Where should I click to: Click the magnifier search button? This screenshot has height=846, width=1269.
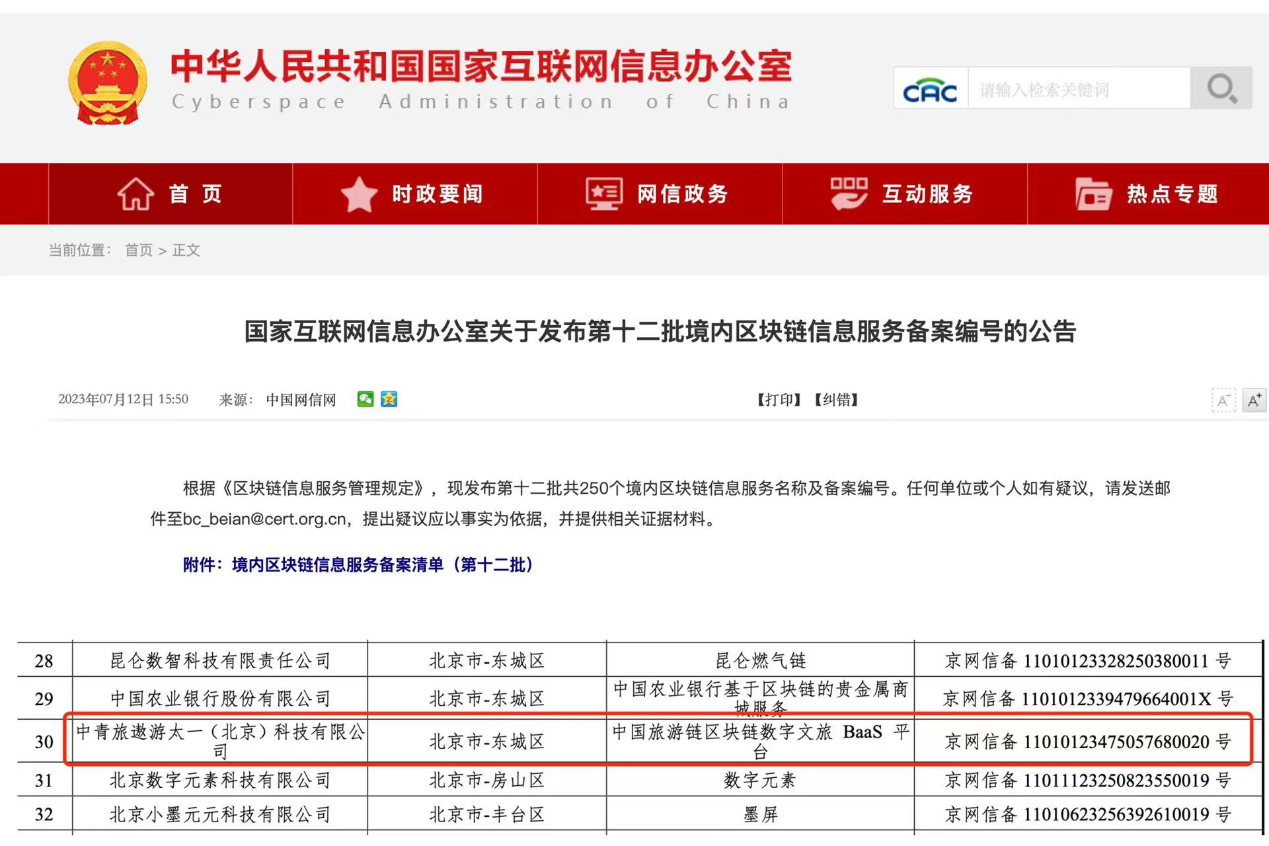(x=1221, y=88)
